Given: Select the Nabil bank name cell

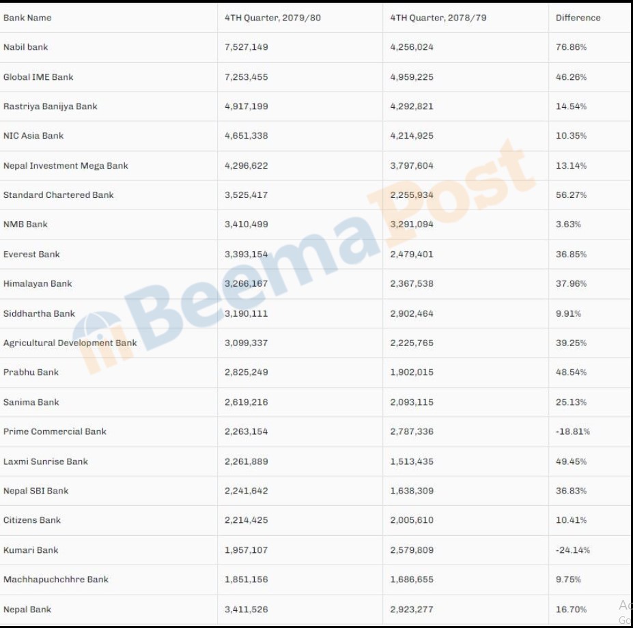Looking at the screenshot, I should (26, 47).
